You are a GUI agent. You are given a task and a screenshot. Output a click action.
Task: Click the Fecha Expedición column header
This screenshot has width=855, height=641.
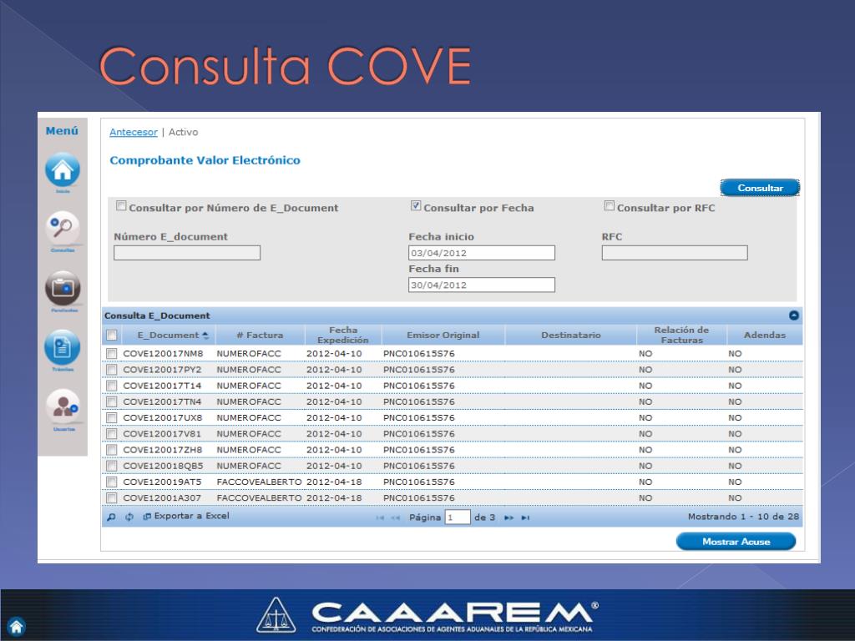click(x=343, y=336)
